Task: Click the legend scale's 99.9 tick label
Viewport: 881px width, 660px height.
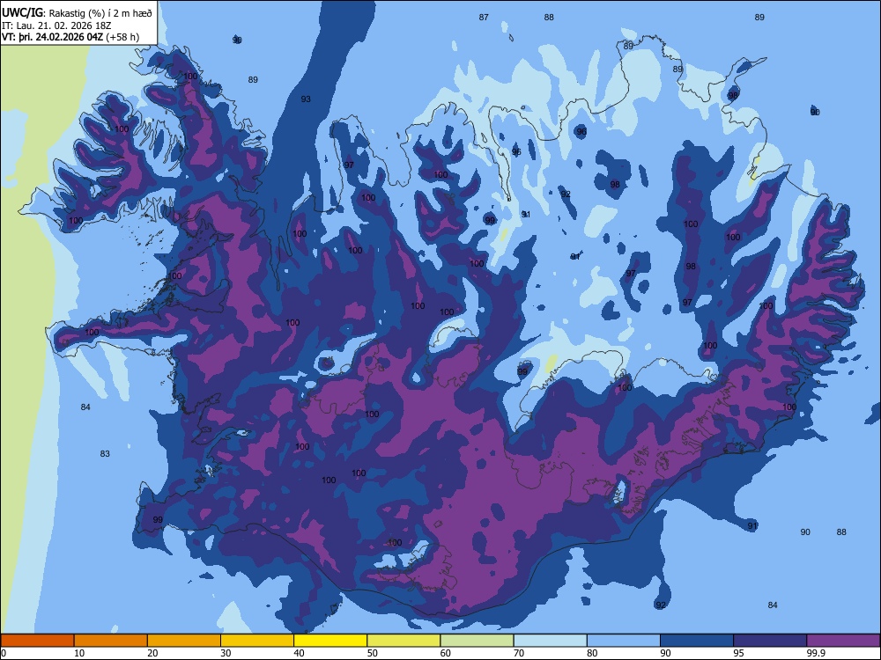Action: tap(815, 653)
